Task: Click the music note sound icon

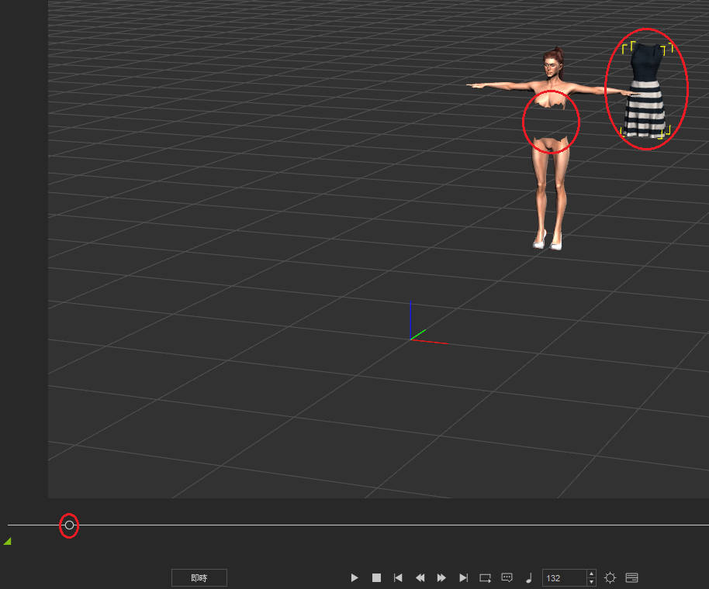Action: pos(529,577)
